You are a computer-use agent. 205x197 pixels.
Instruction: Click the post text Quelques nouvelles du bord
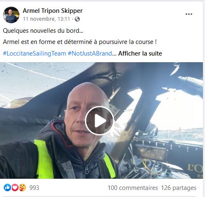43,31
